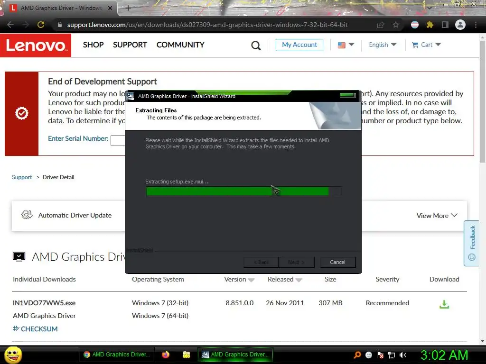Viewport: 486px width, 364px height.
Task: Click the share page icon in the address bar
Action: click(381, 25)
